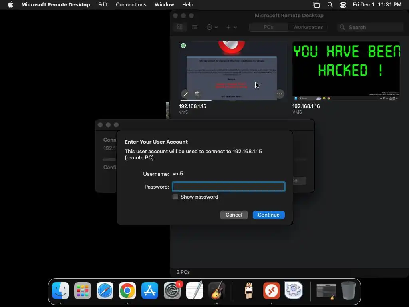Open App Store from the Dock
The width and height of the screenshot is (409, 307).
[150, 291]
